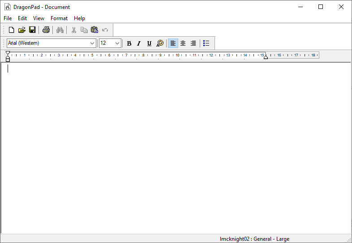The image size is (352, 243).
Task: Close the DragonPad window
Action: pyautogui.click(x=341, y=7)
